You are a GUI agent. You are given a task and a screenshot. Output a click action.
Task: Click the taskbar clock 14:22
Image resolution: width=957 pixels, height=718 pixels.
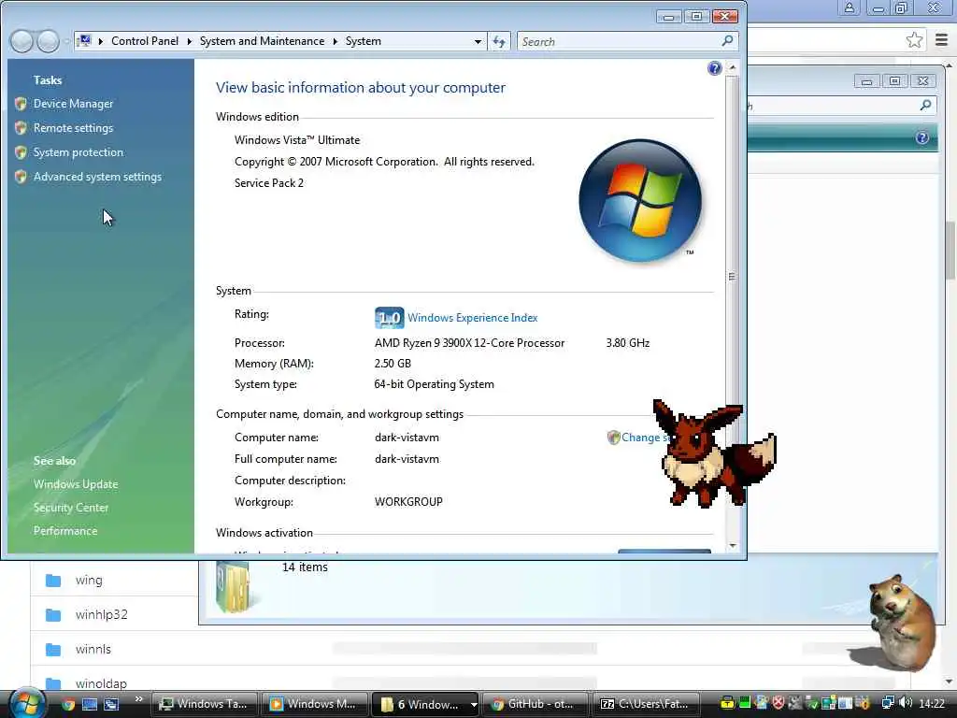pos(932,704)
